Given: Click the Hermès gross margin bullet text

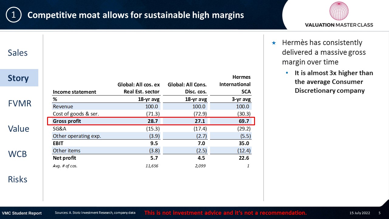Looking at the screenshot, I should click(x=324, y=52).
